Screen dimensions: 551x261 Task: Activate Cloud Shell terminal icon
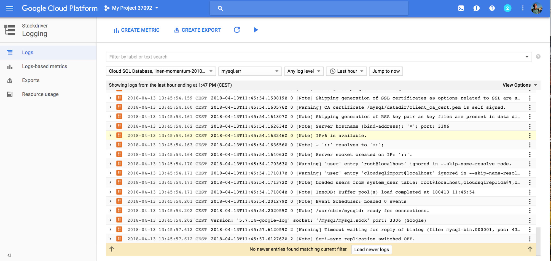coord(461,8)
